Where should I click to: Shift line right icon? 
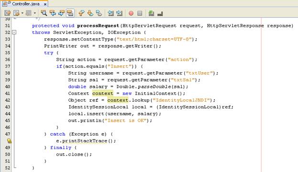click(x=120, y=13)
